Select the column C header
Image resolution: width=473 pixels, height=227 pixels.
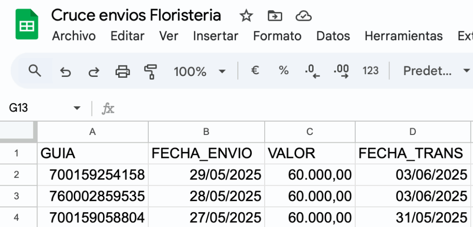coord(310,132)
